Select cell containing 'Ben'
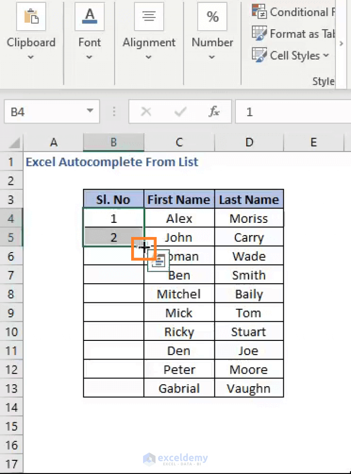351x474 pixels. [180, 275]
